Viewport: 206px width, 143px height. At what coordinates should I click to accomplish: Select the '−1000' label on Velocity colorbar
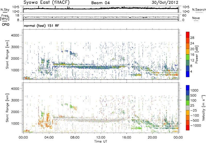pyautogui.click(x=196, y=125)
